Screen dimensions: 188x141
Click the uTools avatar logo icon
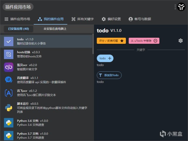pyautogui.click(x=181, y=7)
